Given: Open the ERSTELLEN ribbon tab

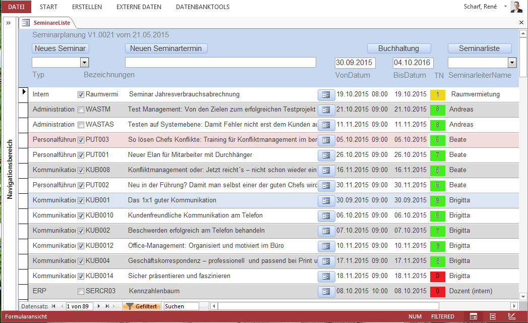Looking at the screenshot, I should tap(87, 7).
